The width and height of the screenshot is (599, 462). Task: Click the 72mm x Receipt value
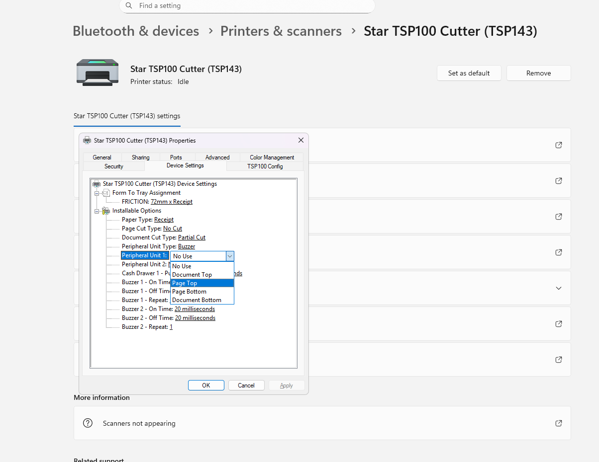[x=172, y=202]
